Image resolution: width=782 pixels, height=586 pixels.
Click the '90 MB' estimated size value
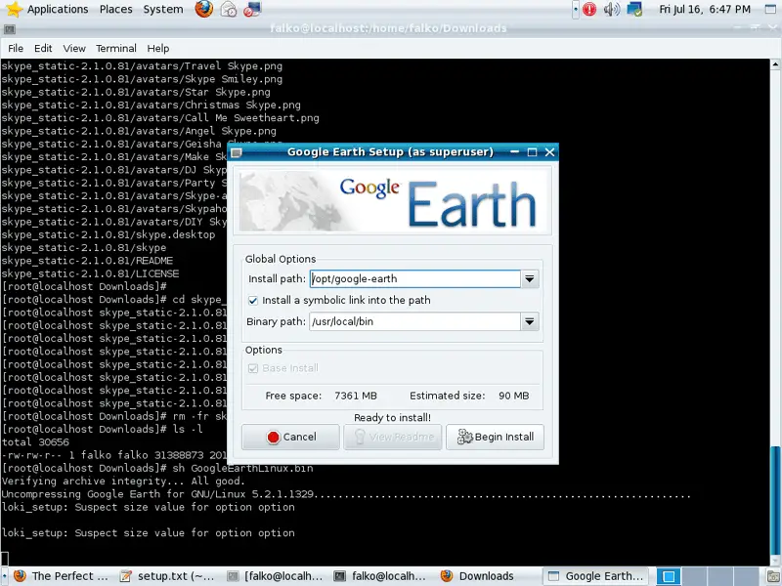tap(514, 396)
